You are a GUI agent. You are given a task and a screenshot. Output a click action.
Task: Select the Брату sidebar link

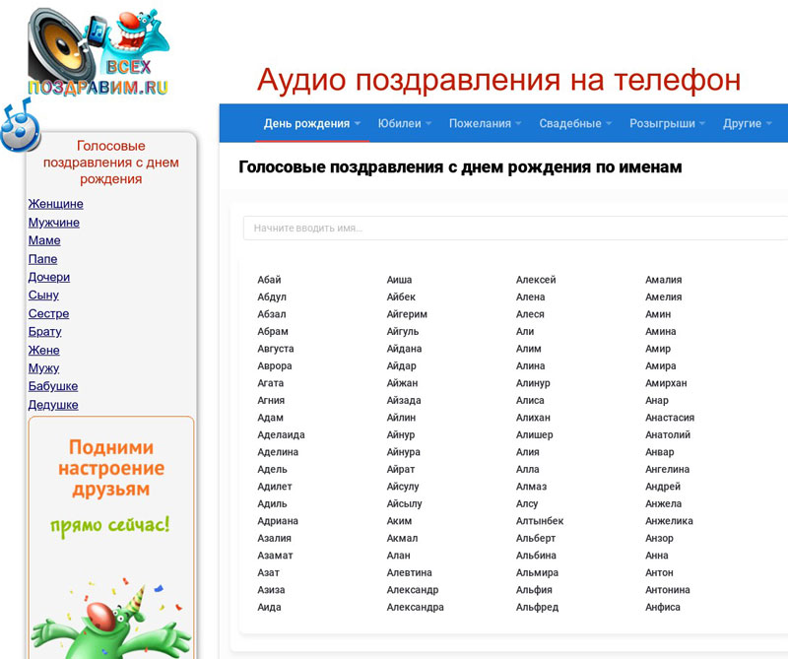(44, 332)
